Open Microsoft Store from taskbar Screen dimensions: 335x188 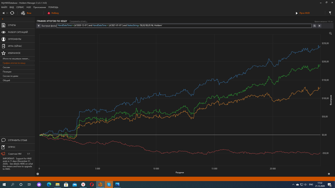tap(66, 184)
